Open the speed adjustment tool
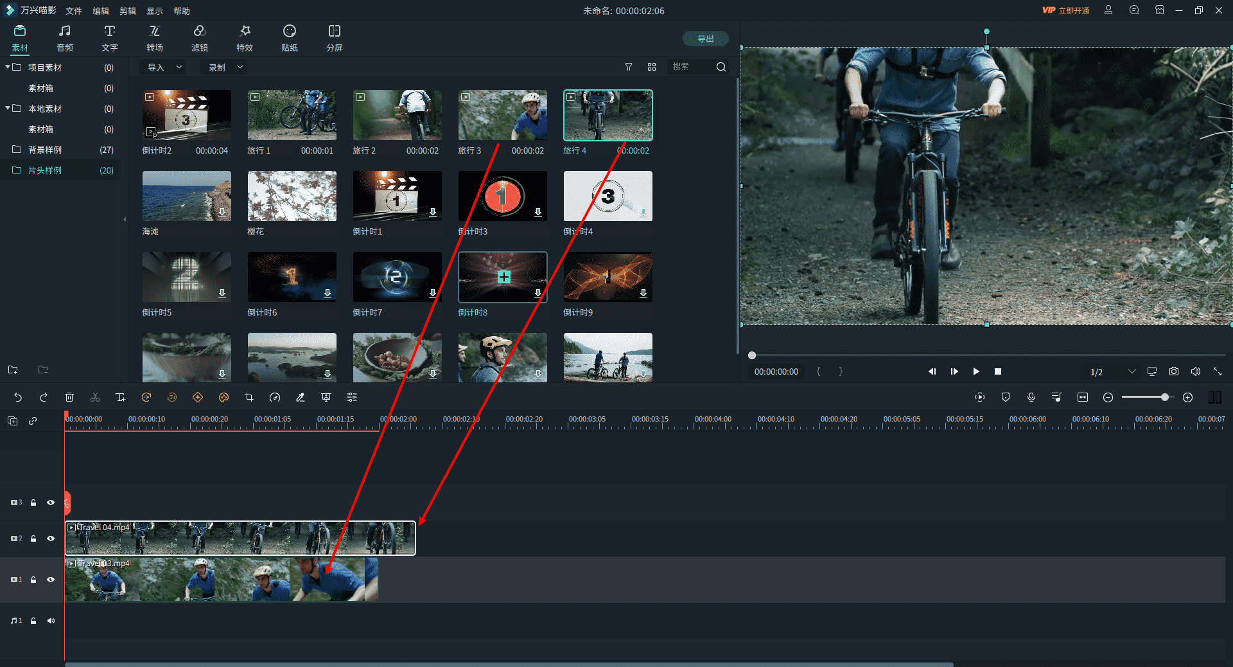The height and width of the screenshot is (667, 1233). pyautogui.click(x=275, y=398)
